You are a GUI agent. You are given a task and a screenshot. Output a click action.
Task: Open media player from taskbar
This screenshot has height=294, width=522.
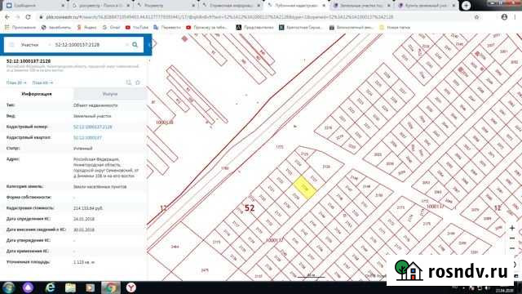tap(91, 287)
